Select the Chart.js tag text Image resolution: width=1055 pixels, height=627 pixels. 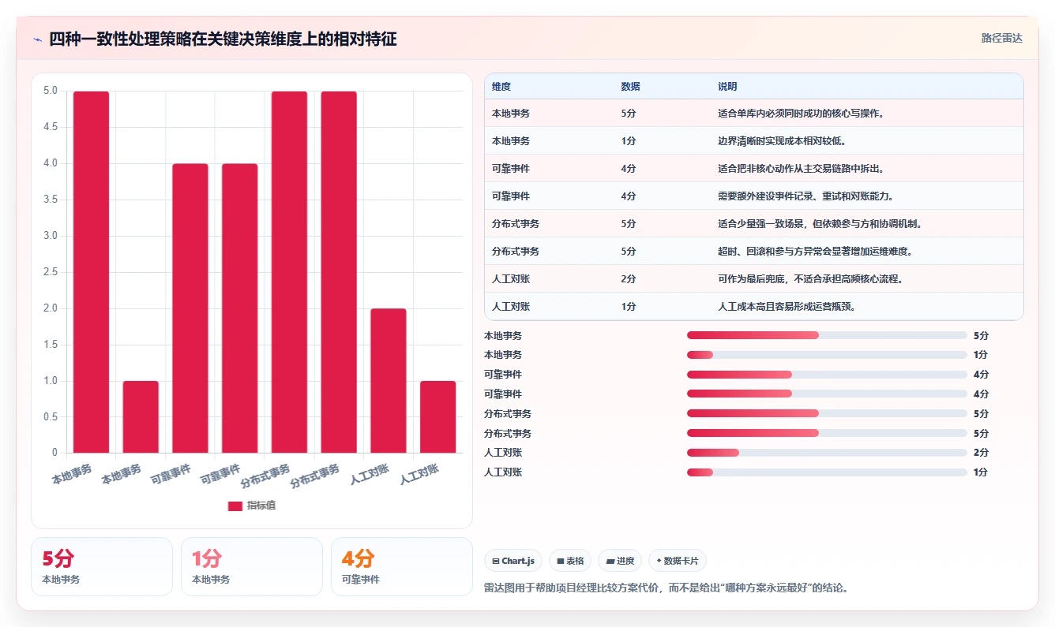point(518,562)
